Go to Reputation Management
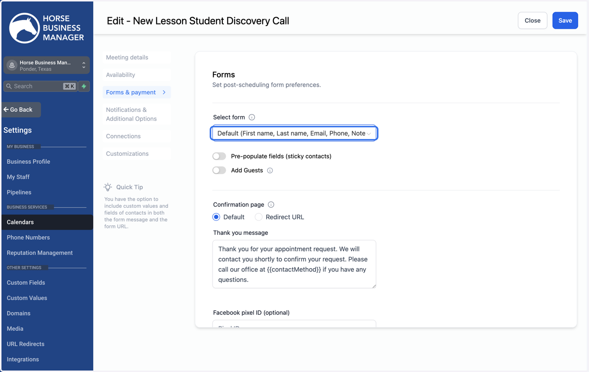 tap(40, 253)
